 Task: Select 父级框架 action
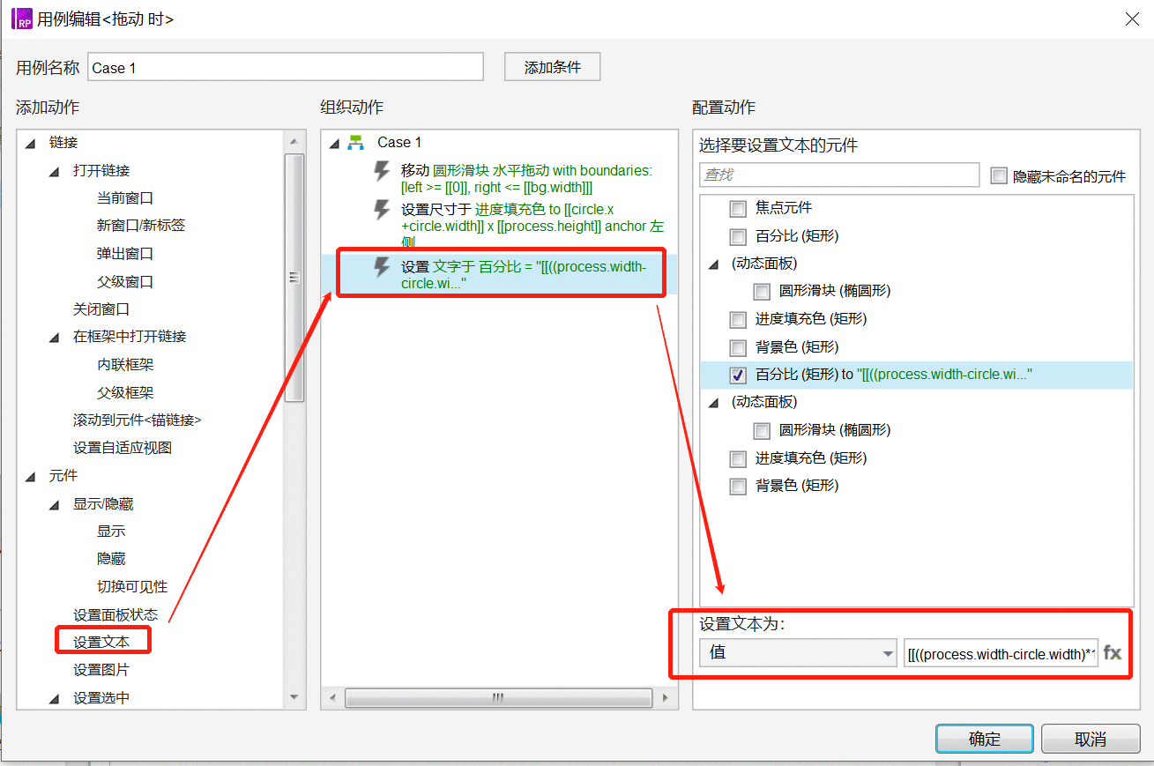[124, 393]
